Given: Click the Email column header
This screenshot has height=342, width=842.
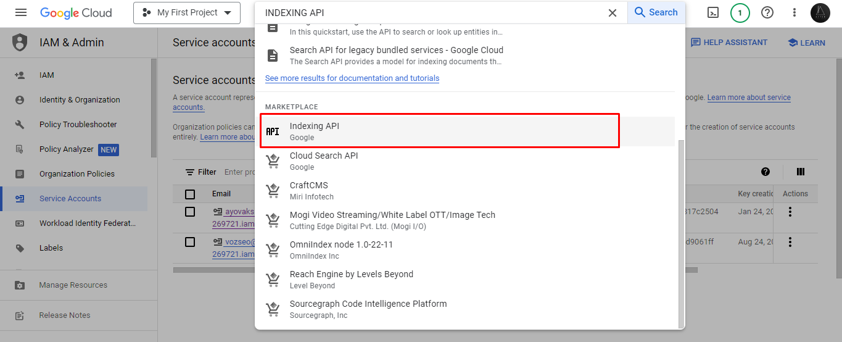Looking at the screenshot, I should click(x=221, y=194).
